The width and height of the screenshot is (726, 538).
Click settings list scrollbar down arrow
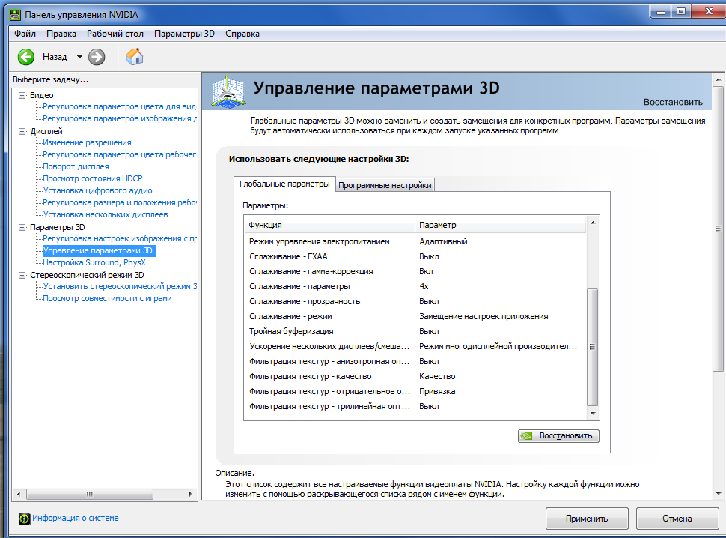click(593, 414)
